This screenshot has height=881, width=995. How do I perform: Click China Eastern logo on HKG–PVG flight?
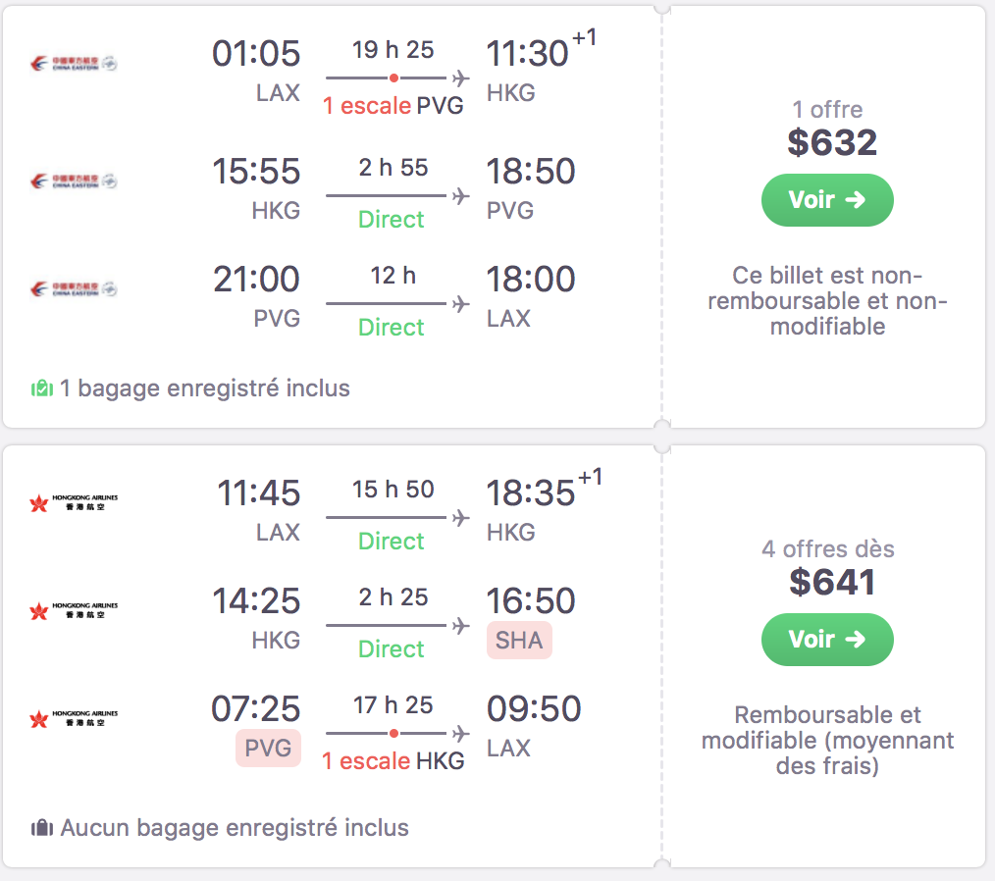pyautogui.click(x=74, y=181)
